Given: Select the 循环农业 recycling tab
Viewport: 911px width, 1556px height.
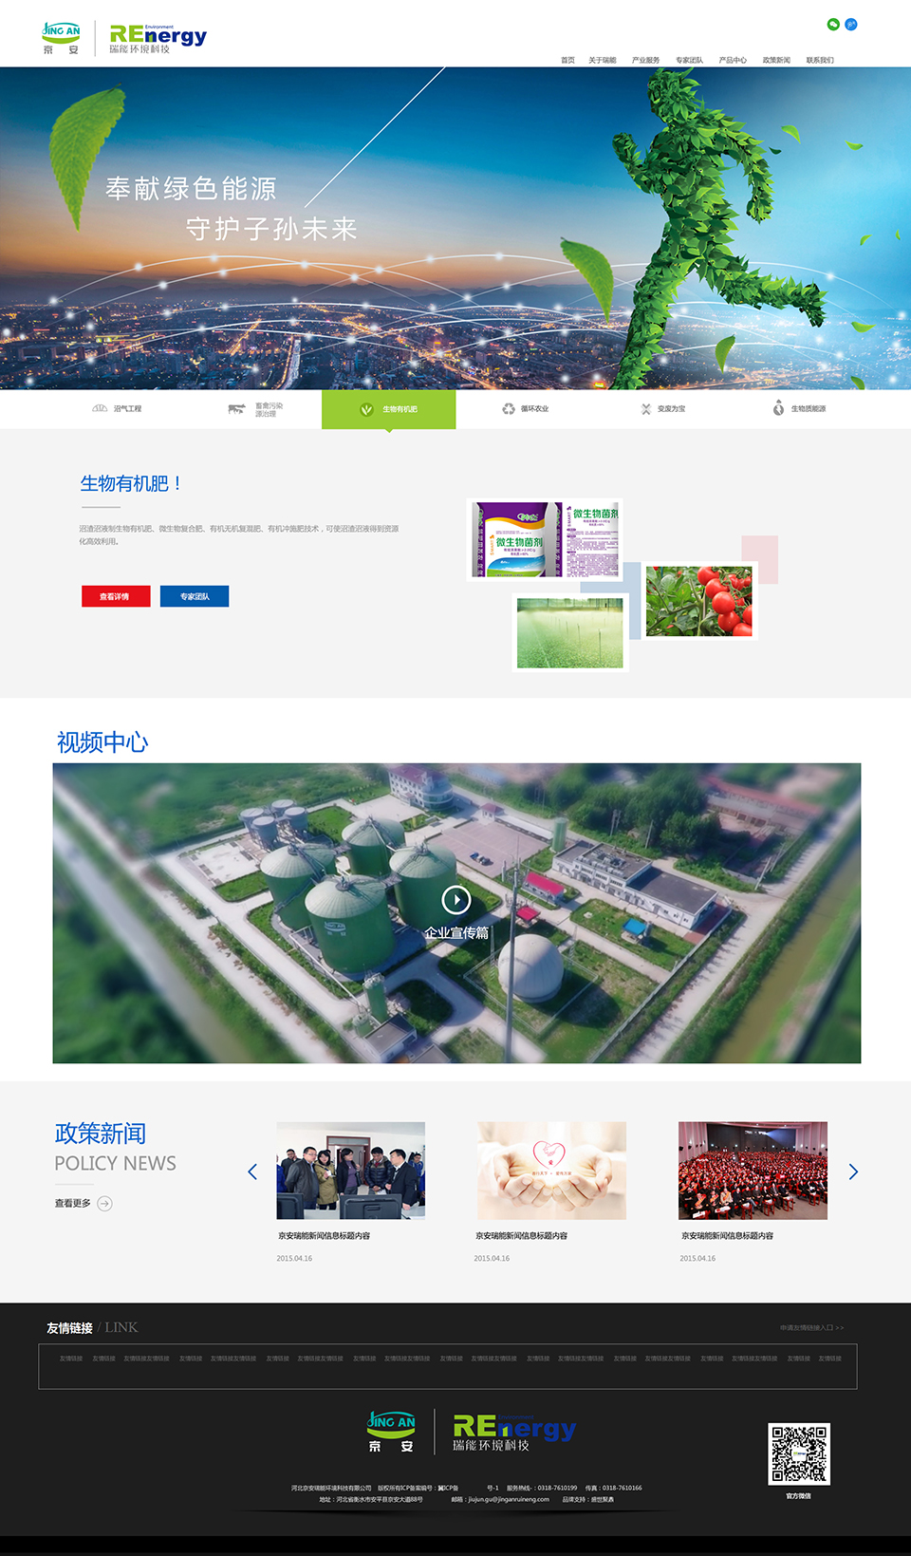Looking at the screenshot, I should [526, 409].
